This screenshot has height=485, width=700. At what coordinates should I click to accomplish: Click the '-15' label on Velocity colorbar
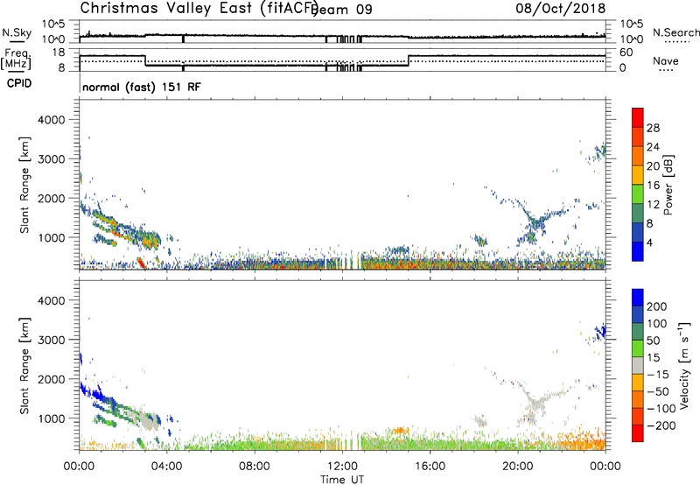coord(658,375)
